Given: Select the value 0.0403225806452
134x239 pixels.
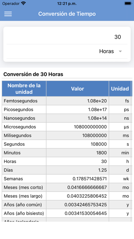Looking at the screenshot, I should coord(87,196).
